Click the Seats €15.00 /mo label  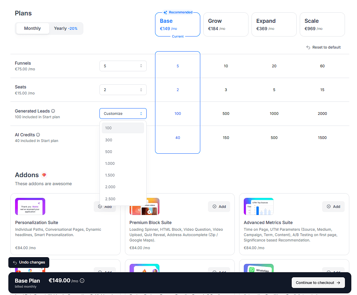coord(25,93)
